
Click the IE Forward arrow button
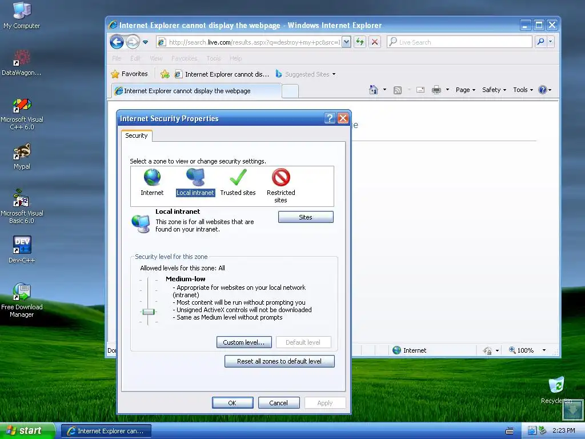click(133, 42)
